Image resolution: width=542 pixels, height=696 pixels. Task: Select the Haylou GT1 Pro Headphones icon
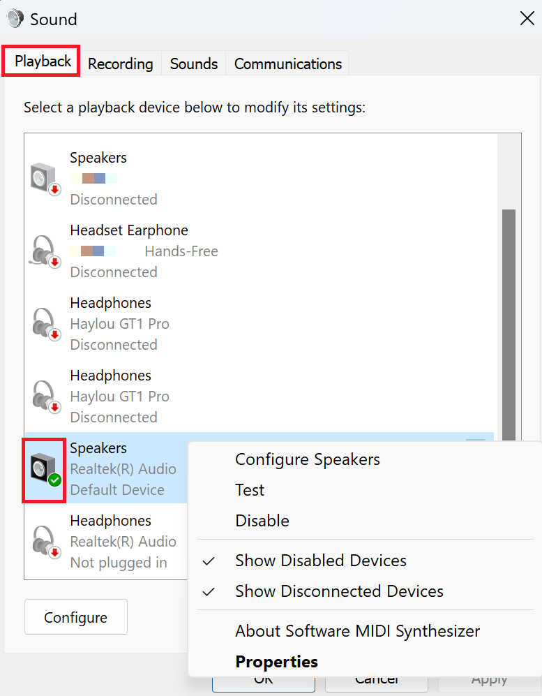[x=45, y=323]
